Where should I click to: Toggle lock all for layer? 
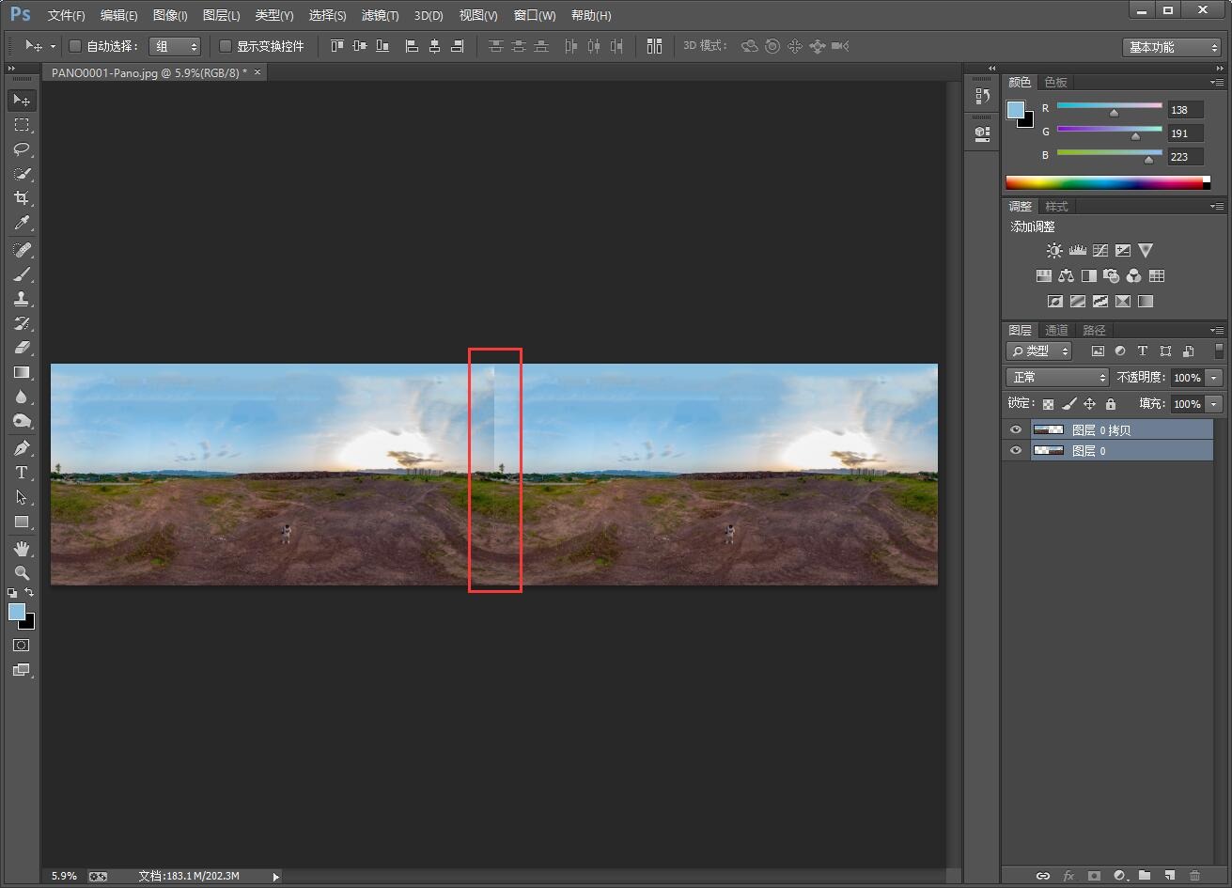(1111, 404)
